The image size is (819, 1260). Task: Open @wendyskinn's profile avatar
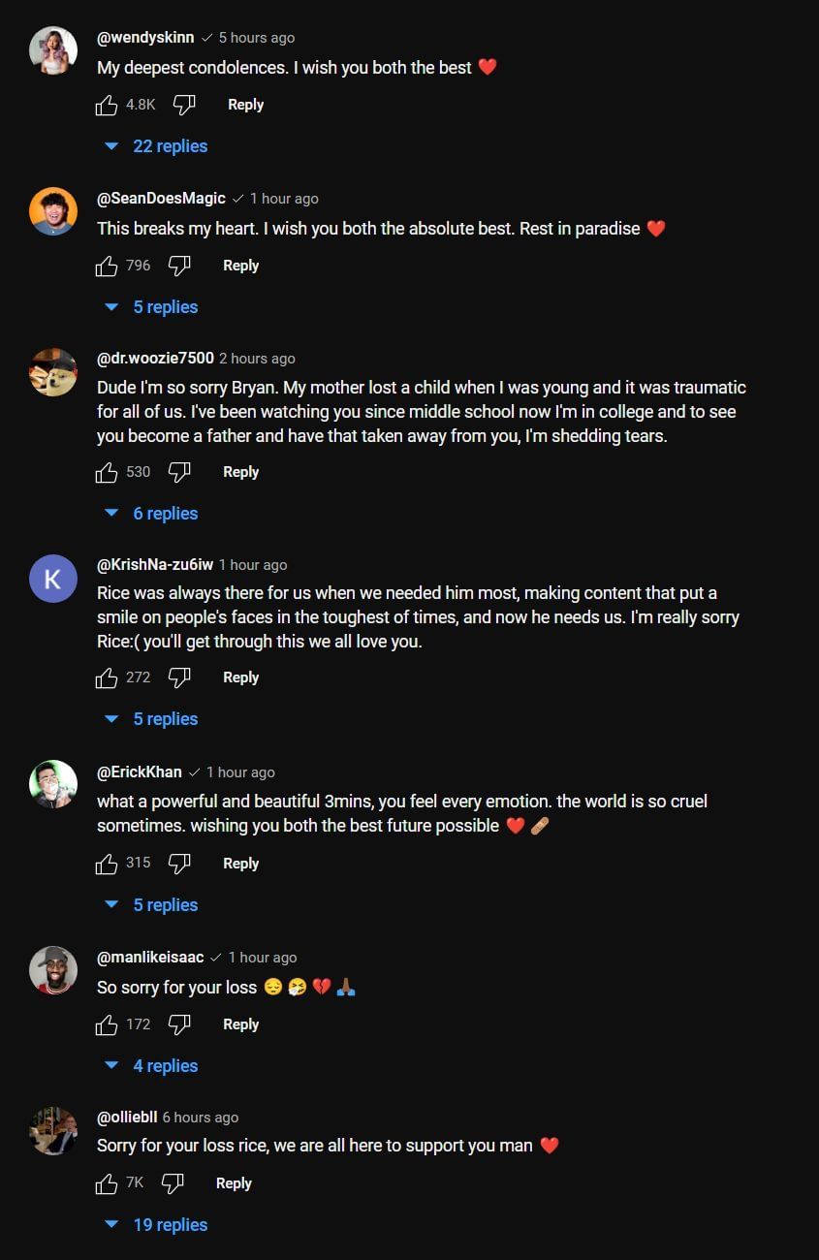pos(53,50)
